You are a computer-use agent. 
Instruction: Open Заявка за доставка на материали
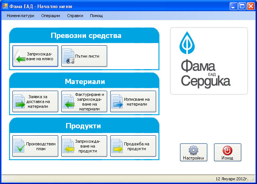pyautogui.click(x=35, y=101)
